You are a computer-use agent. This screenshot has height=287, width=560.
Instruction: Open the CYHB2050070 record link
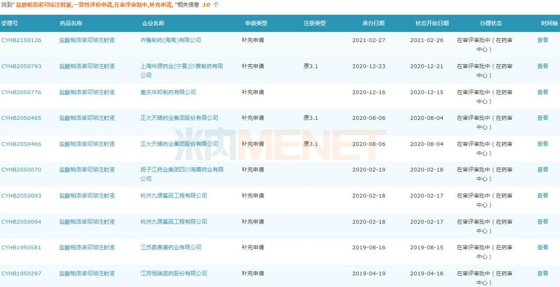tap(21, 170)
